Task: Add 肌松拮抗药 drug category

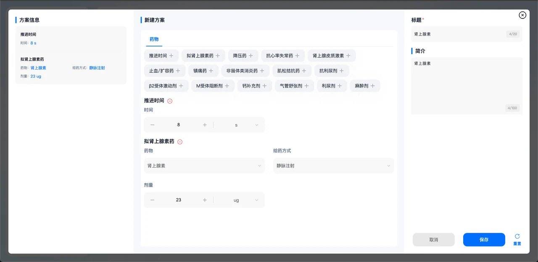Action: (x=292, y=71)
